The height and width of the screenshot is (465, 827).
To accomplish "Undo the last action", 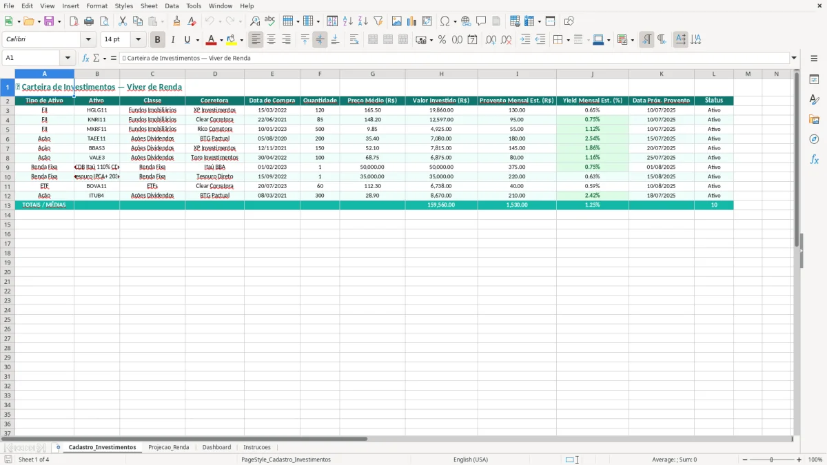I will 210,21.
